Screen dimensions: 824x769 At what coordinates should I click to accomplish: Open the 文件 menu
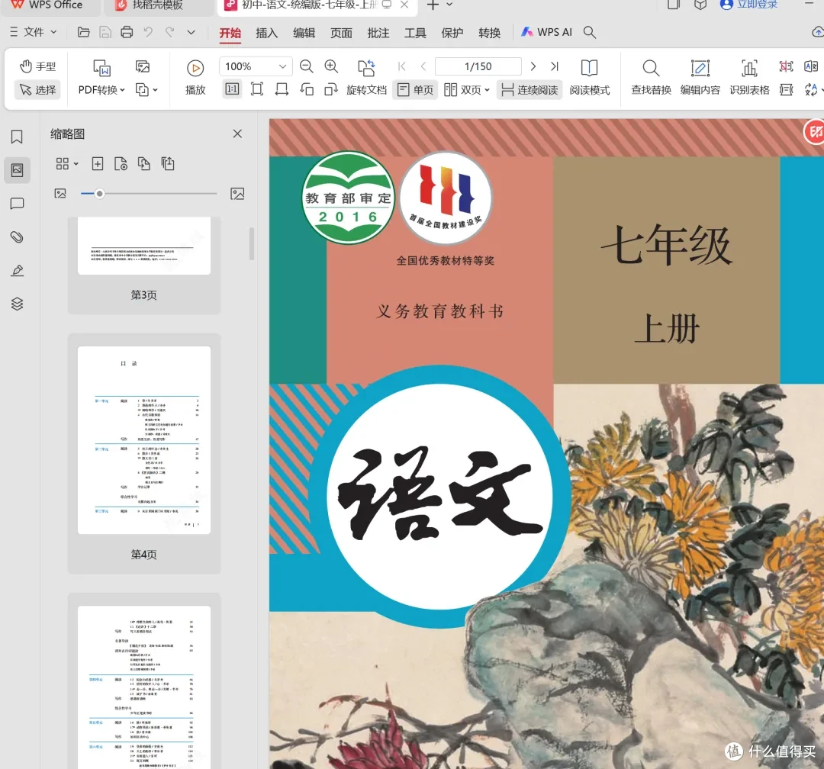point(34,32)
